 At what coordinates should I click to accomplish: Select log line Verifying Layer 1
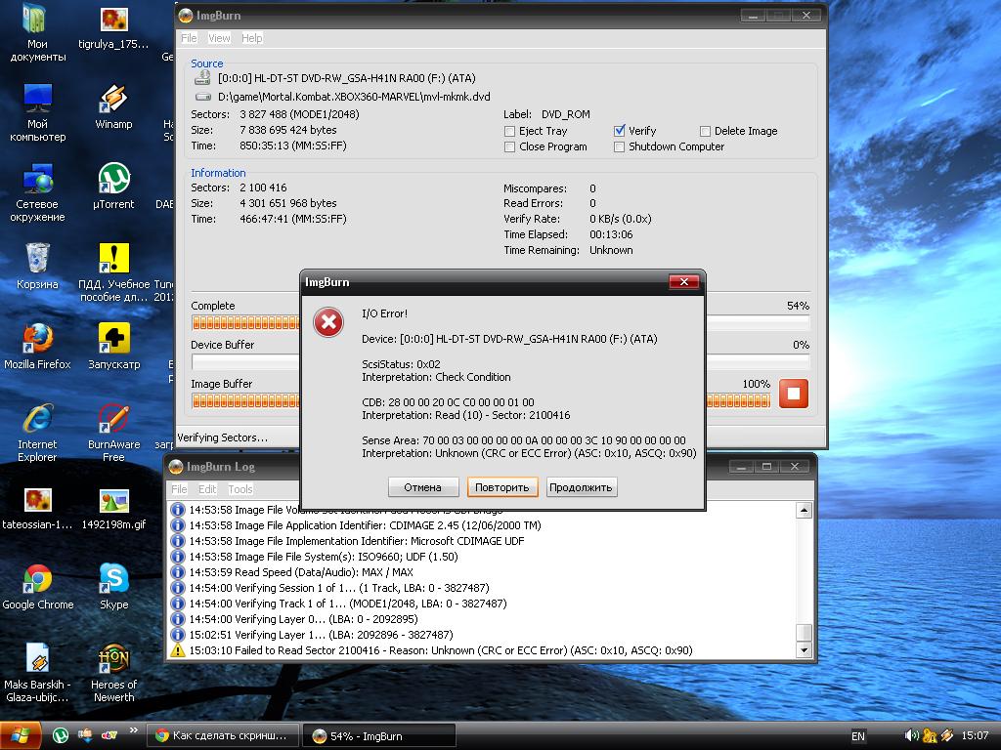pyautogui.click(x=321, y=635)
